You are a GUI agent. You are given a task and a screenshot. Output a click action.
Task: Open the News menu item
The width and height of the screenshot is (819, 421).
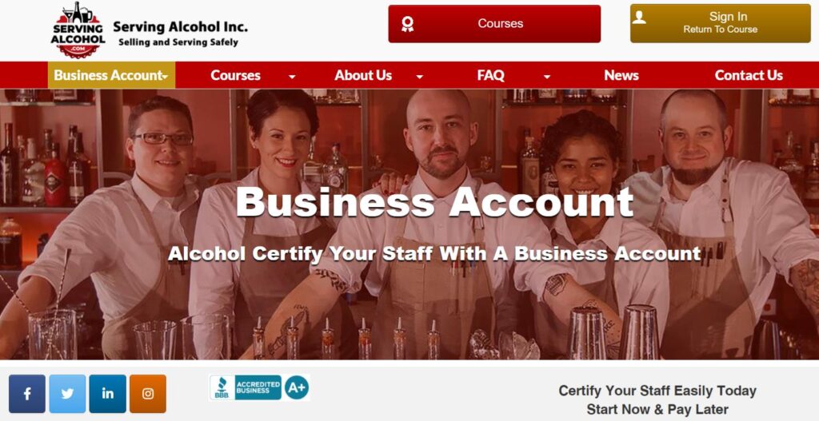(x=621, y=75)
